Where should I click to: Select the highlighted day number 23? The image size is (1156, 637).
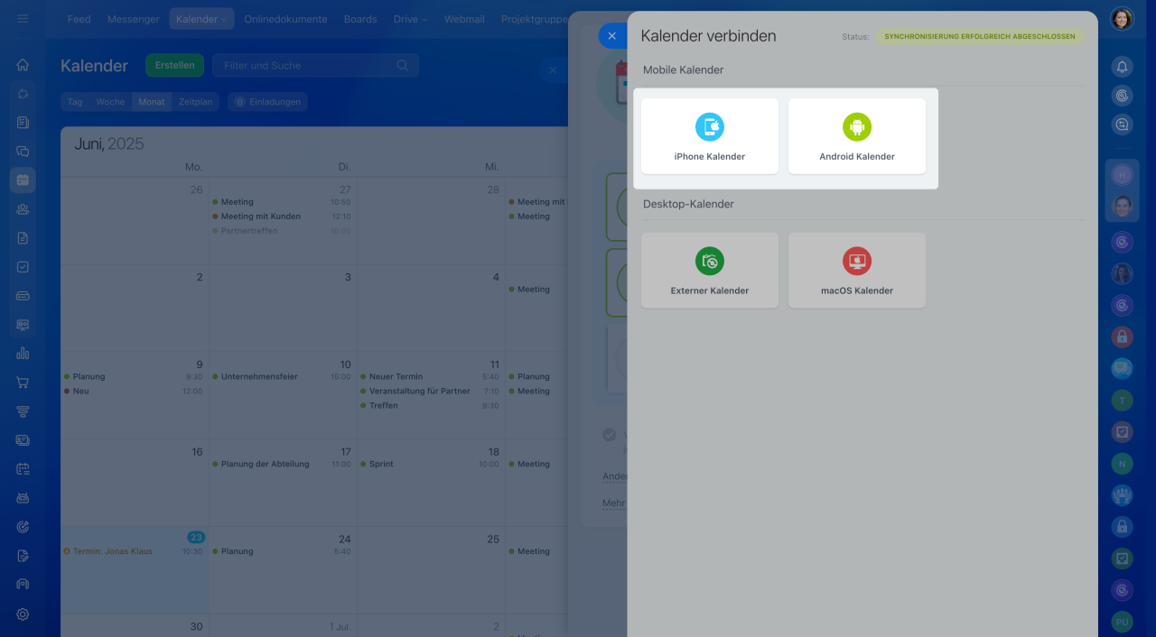pyautogui.click(x=196, y=537)
